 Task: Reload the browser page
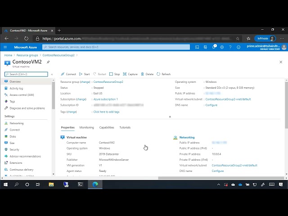26,39
